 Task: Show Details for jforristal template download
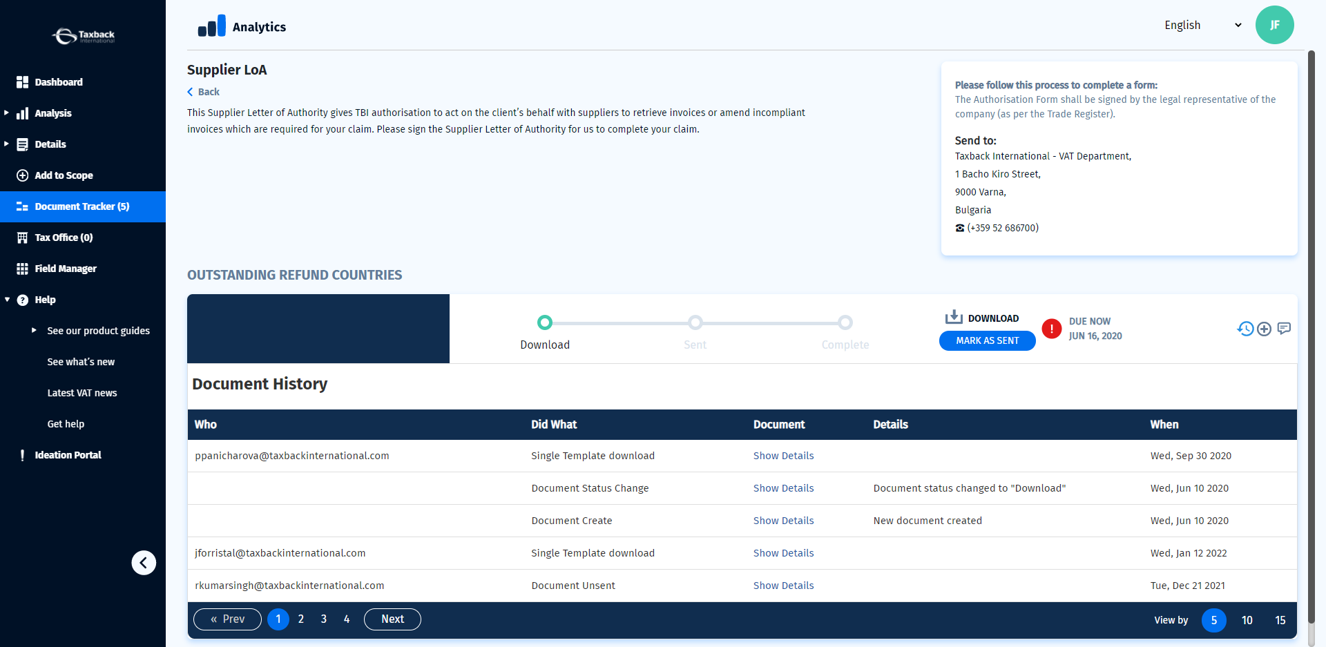click(x=783, y=553)
